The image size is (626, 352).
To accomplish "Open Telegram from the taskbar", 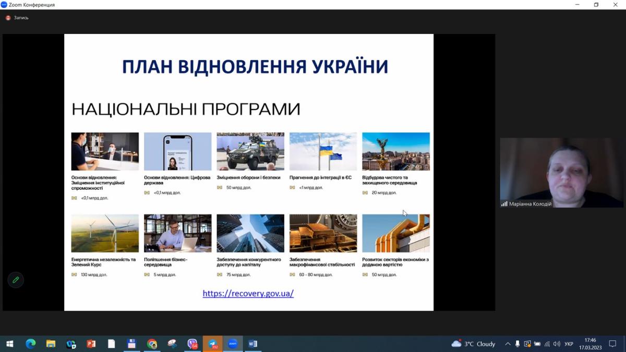I will [213, 344].
